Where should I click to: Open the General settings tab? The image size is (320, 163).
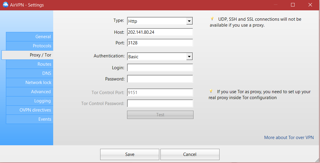[x=30, y=37]
